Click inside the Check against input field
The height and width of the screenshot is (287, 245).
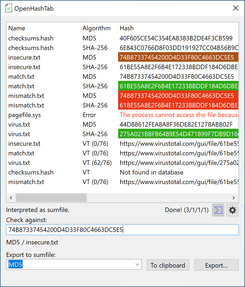[122, 230]
